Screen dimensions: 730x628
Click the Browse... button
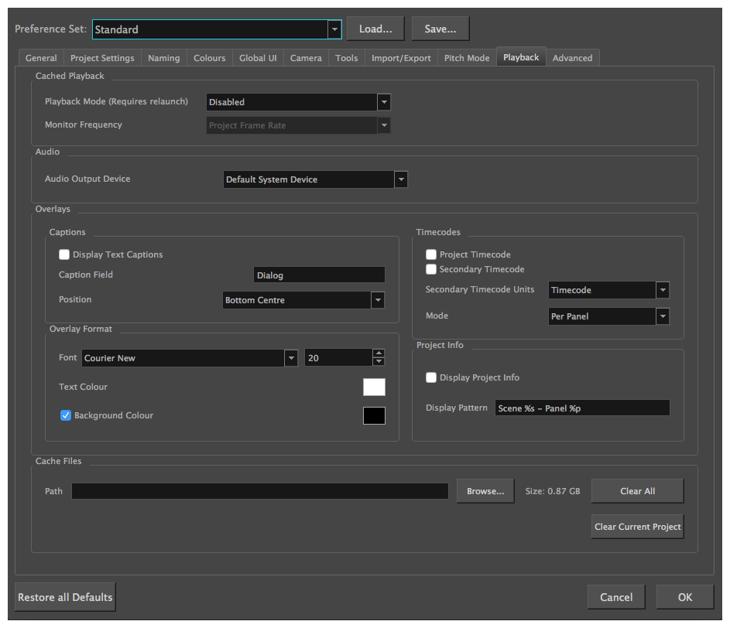(485, 491)
